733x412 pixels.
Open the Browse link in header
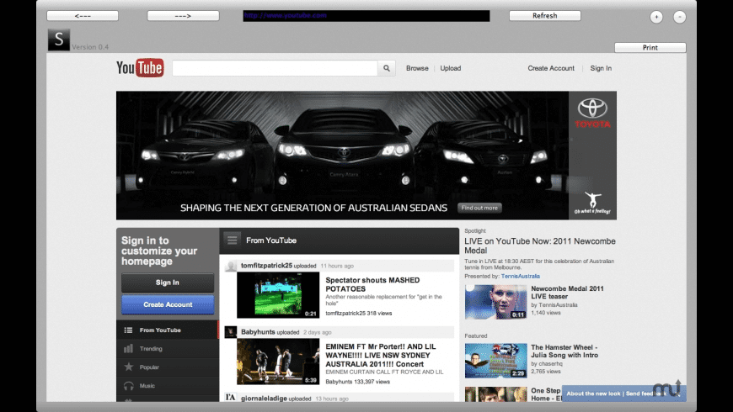click(x=417, y=68)
